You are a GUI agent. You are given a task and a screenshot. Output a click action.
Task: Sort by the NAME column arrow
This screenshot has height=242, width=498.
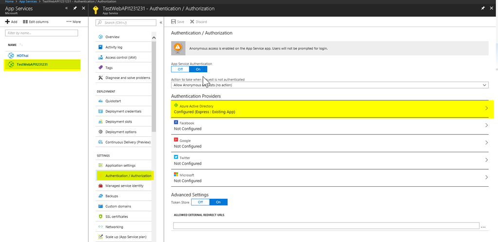(x=21, y=45)
